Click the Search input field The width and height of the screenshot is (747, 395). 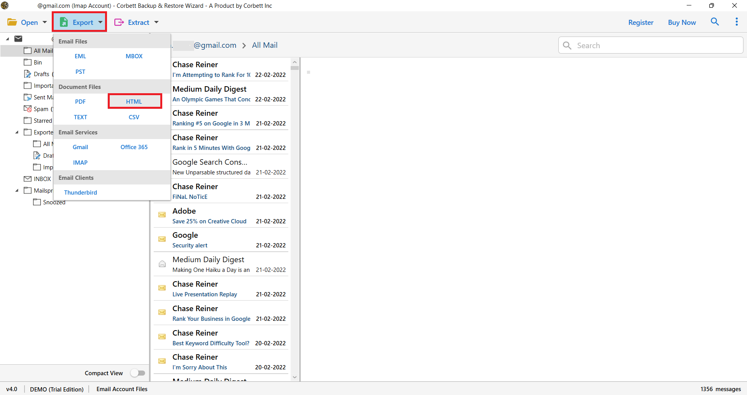651,45
